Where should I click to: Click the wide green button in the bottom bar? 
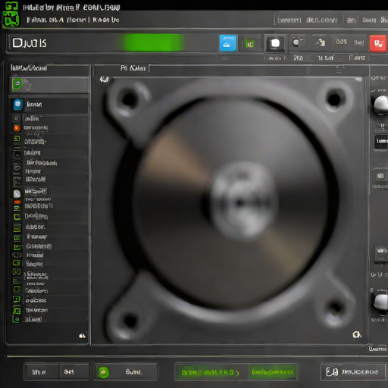coord(213,372)
